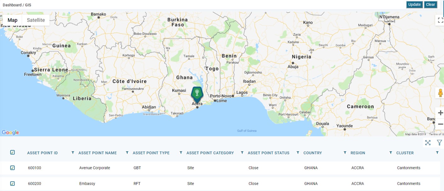The width and height of the screenshot is (444, 191).
Task: Expand the asset table with arrows icon
Action: click(x=428, y=143)
